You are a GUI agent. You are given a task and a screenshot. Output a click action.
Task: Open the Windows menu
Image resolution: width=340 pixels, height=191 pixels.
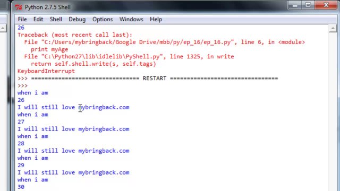pos(131,19)
